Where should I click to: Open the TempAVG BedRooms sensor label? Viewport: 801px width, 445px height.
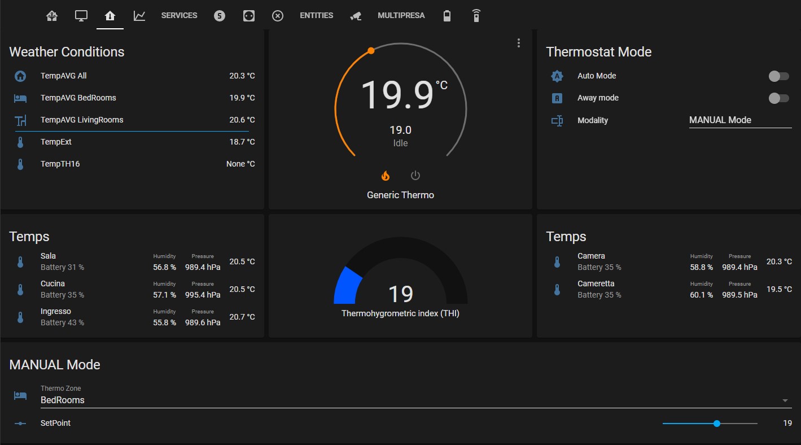78,98
